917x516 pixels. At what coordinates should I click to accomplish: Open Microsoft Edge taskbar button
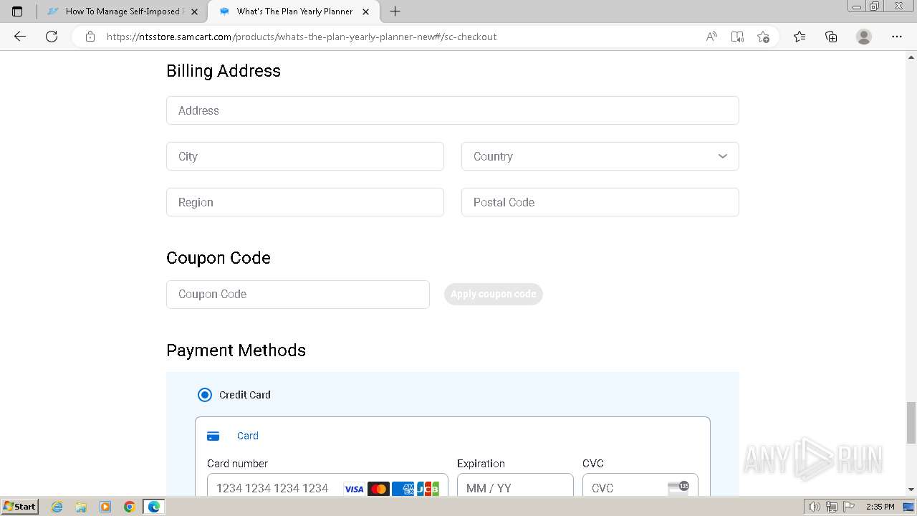154,507
